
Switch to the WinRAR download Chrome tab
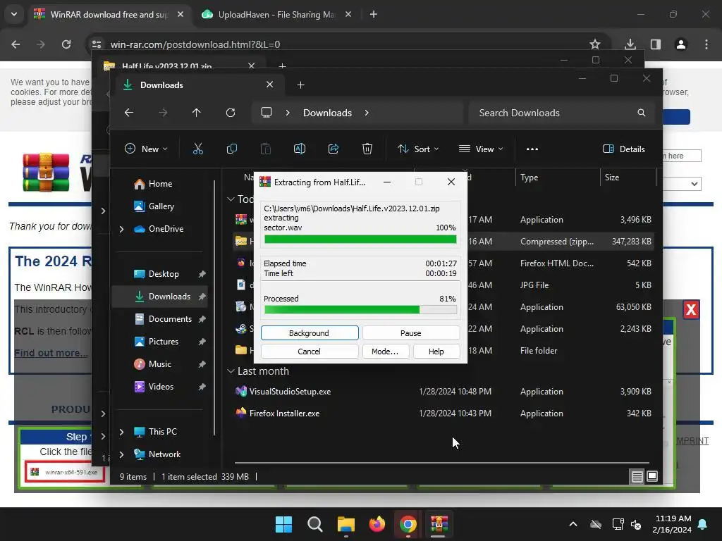click(x=109, y=15)
